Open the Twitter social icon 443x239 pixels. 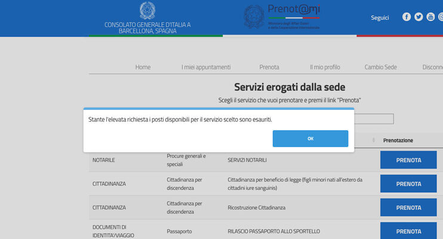click(x=419, y=17)
